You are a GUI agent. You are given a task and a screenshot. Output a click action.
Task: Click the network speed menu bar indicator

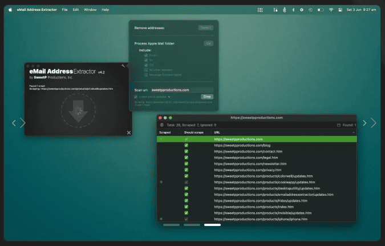click(260, 10)
